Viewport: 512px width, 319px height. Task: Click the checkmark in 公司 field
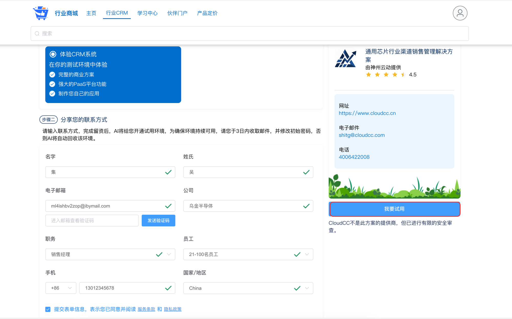(306, 206)
